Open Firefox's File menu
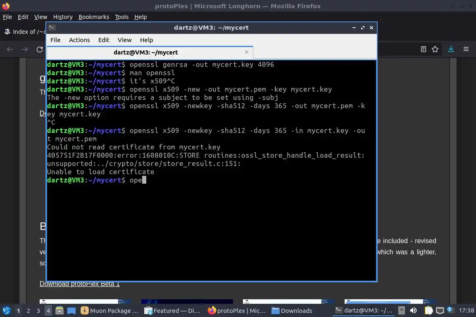The image size is (476, 317). tap(7, 17)
